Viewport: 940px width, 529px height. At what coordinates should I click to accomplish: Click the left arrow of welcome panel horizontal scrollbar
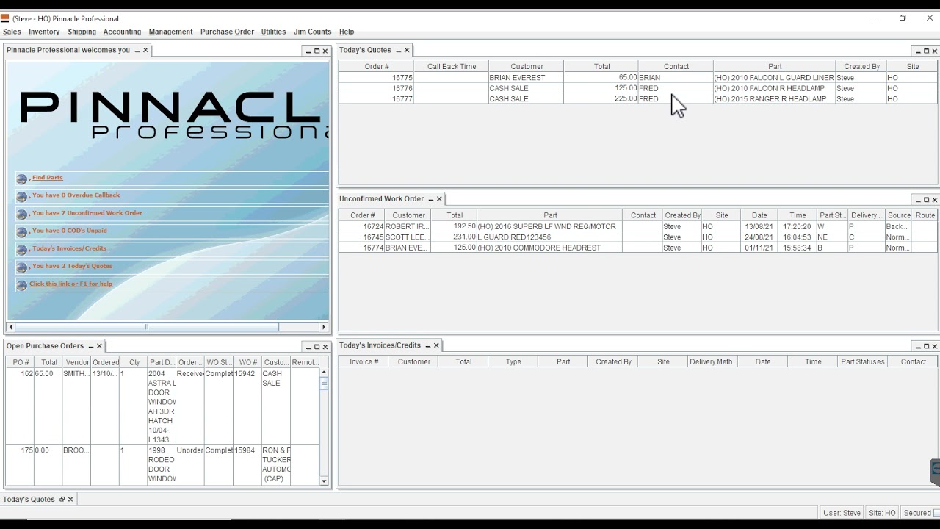[11, 327]
